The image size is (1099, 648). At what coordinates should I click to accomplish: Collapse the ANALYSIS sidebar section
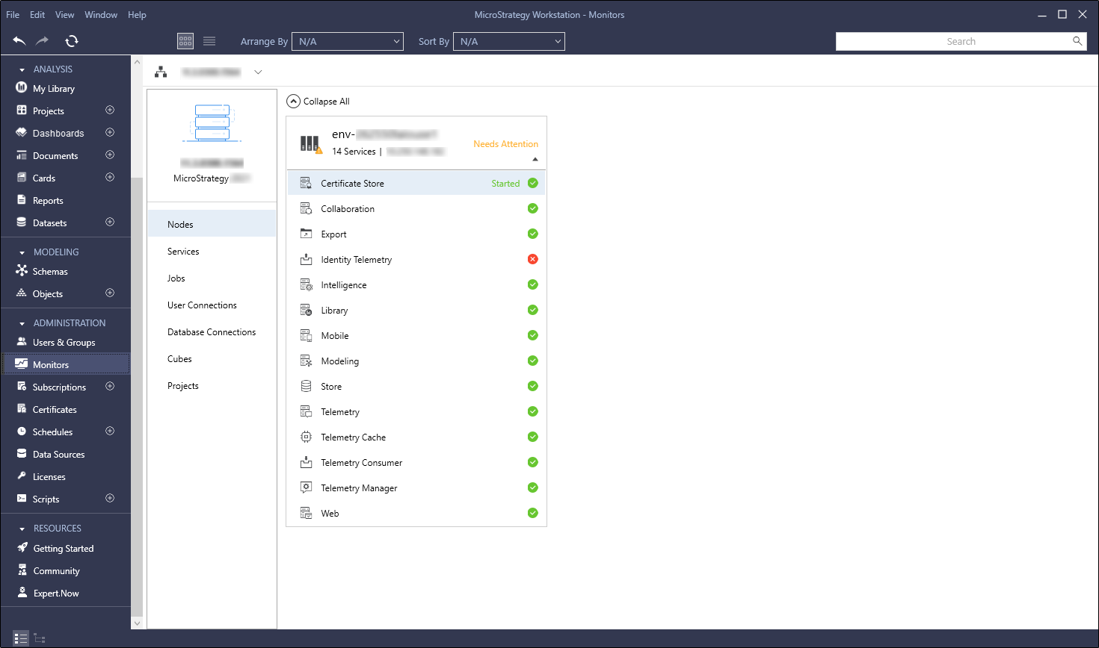click(x=22, y=69)
